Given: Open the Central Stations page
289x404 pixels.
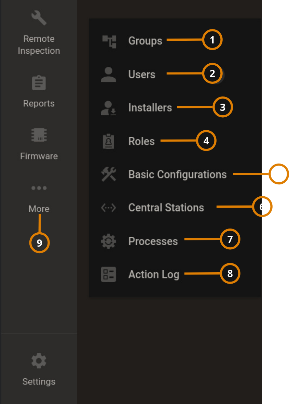Looking at the screenshot, I should [x=166, y=207].
